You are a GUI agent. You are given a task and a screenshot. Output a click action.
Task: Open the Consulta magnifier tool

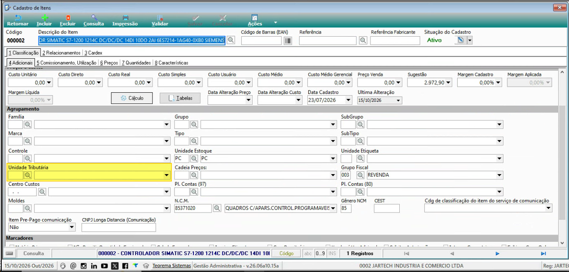pos(94,18)
